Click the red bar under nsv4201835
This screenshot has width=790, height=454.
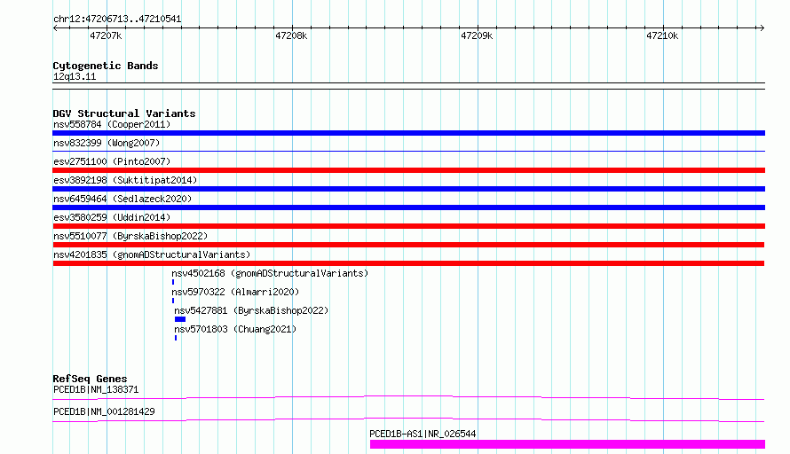pos(408,263)
